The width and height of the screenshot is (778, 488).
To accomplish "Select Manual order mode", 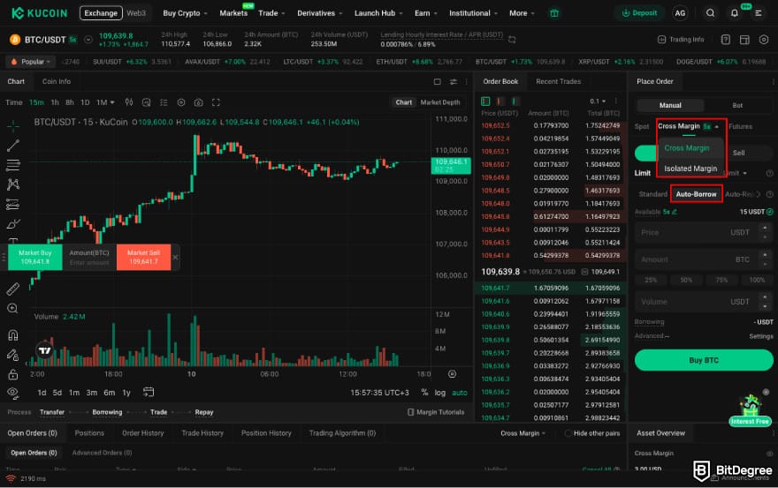I will coord(670,106).
